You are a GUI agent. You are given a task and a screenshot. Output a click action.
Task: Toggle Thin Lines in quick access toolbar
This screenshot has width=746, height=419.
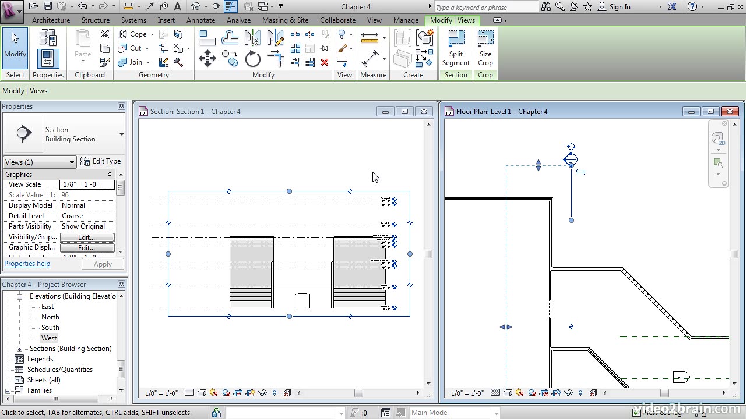click(231, 7)
